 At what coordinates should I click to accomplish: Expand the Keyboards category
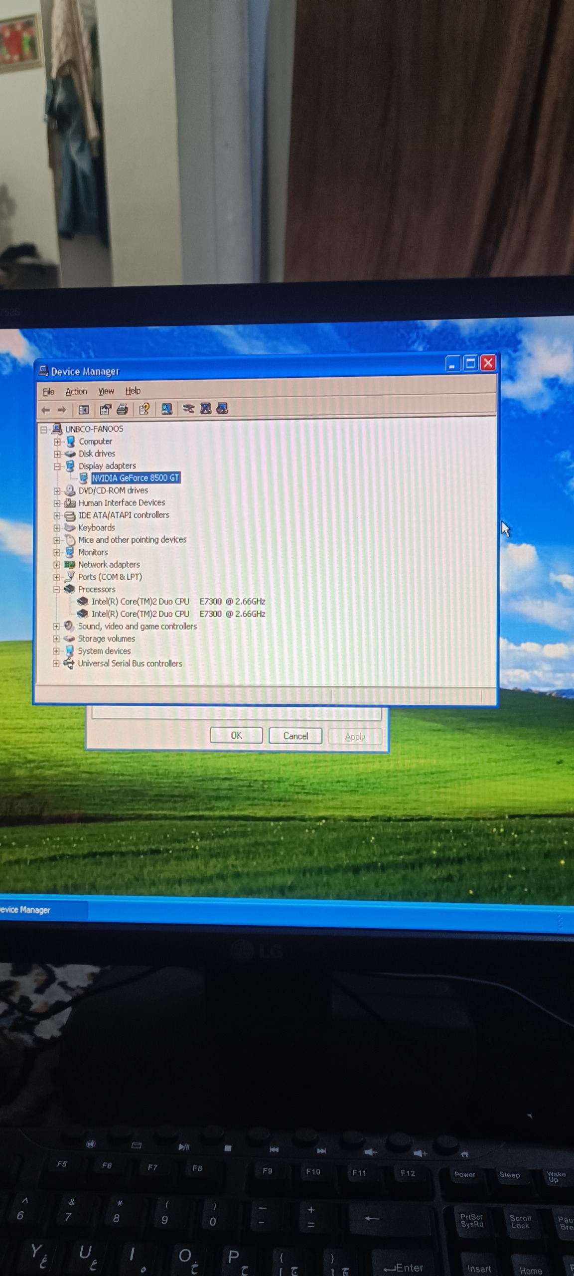pos(57,528)
